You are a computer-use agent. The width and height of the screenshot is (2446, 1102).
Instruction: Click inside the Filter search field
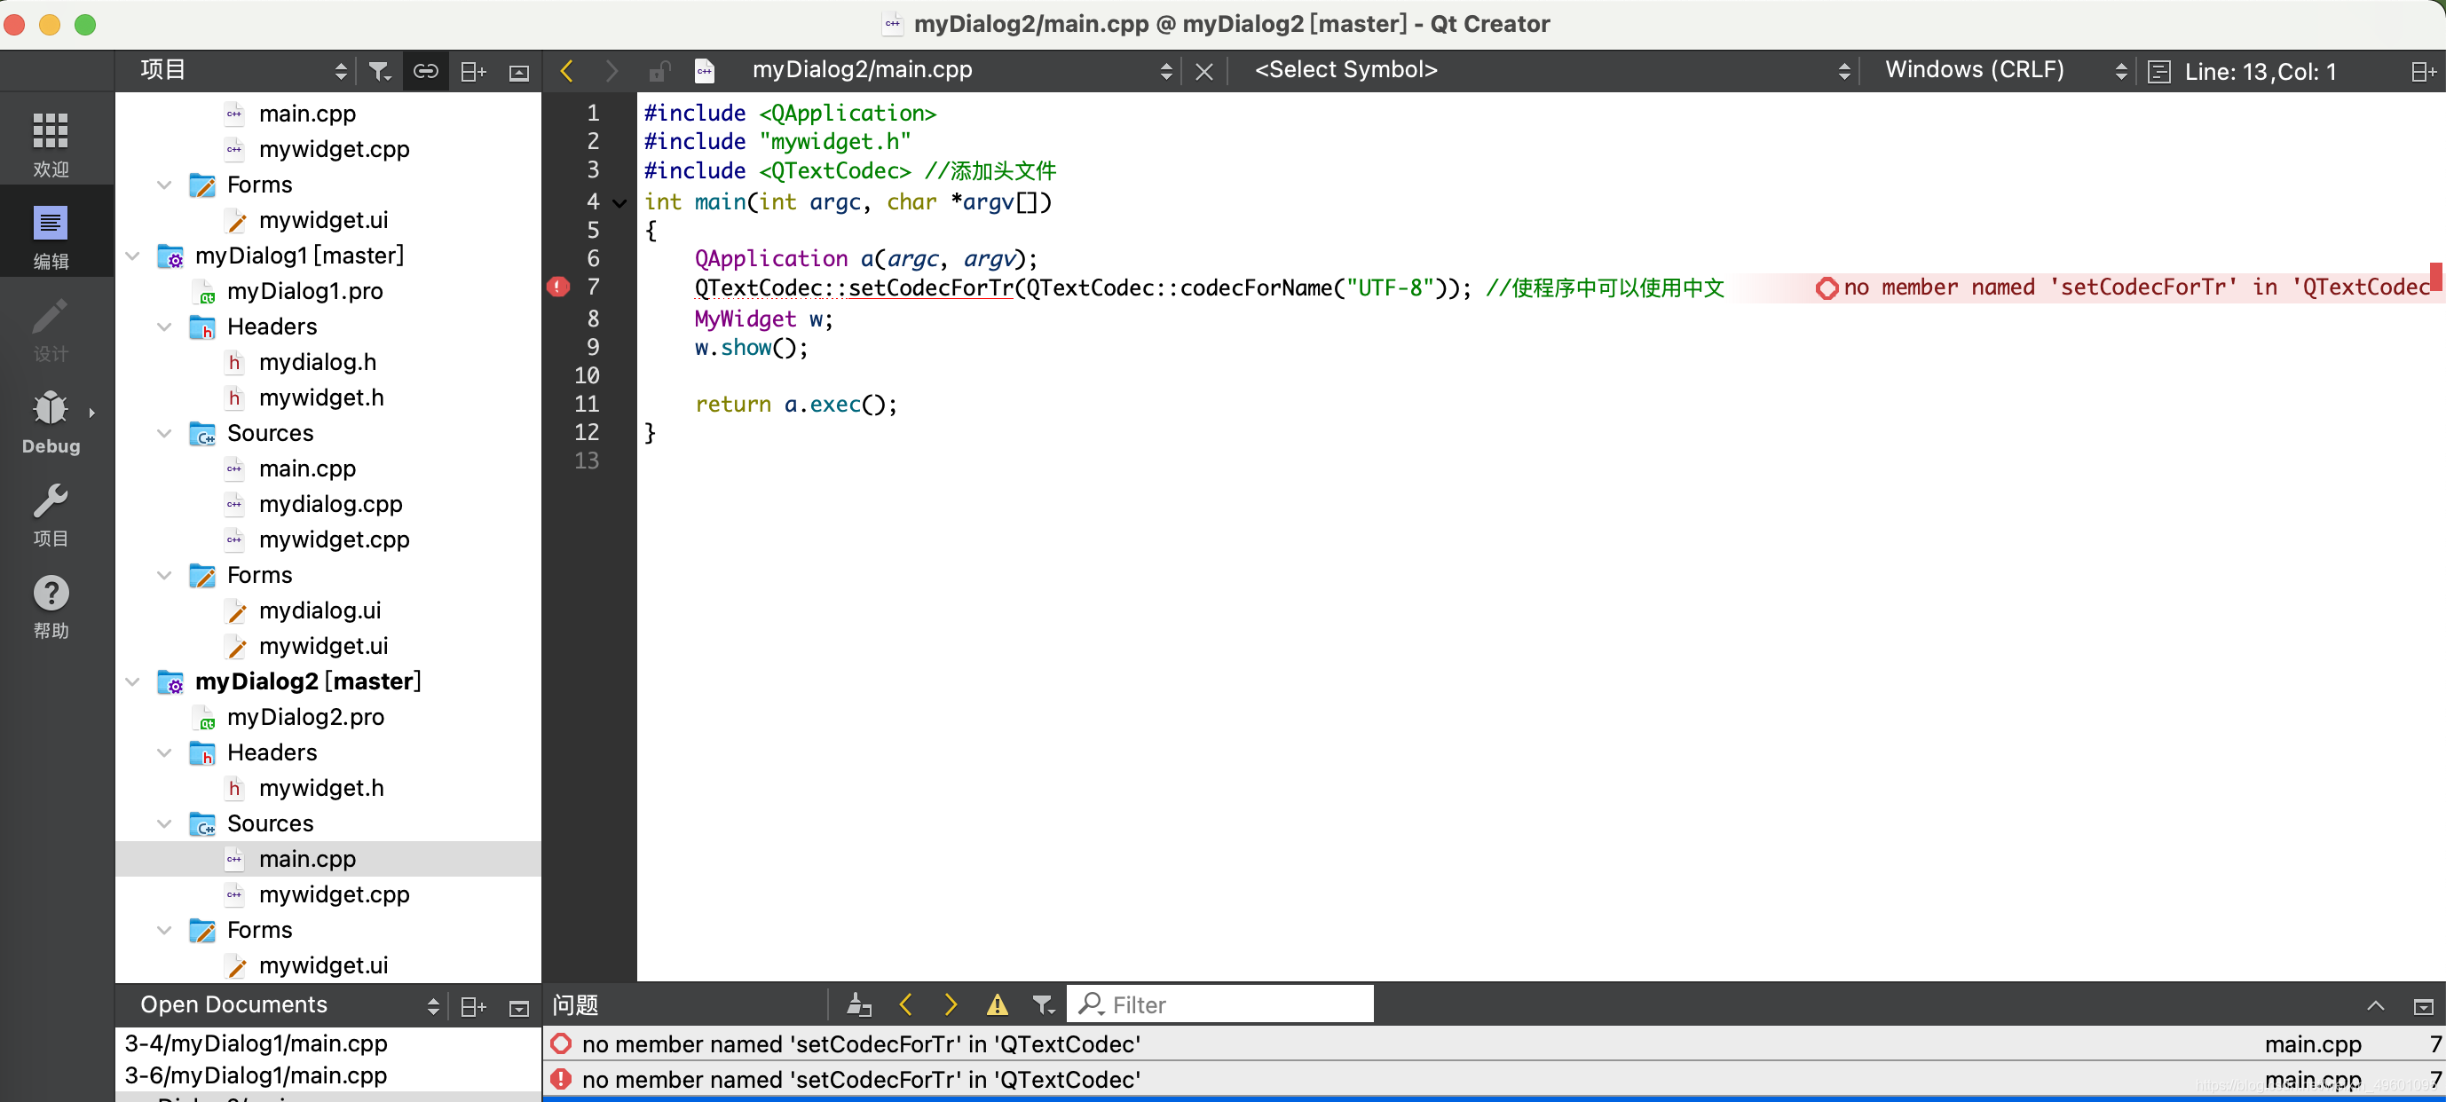[x=1225, y=1004]
